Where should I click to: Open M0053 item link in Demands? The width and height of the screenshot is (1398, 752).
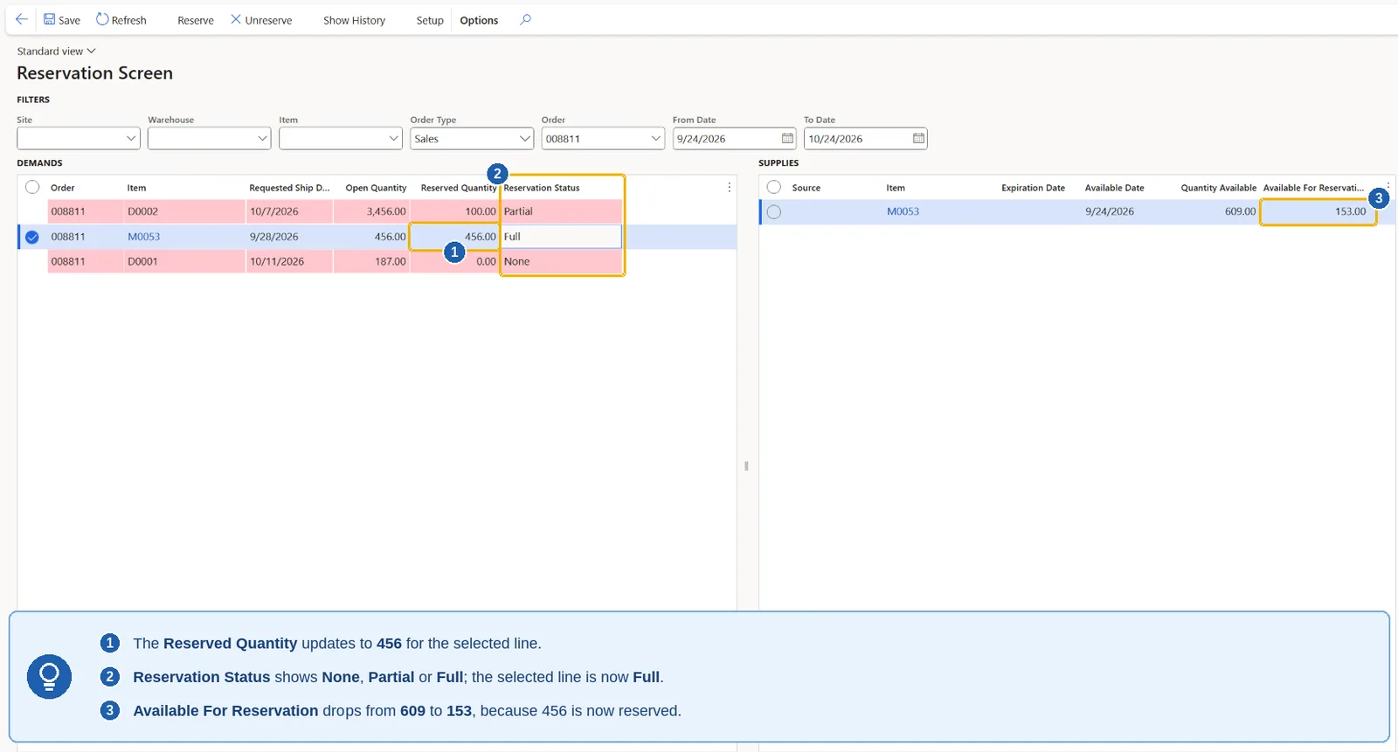(143, 237)
